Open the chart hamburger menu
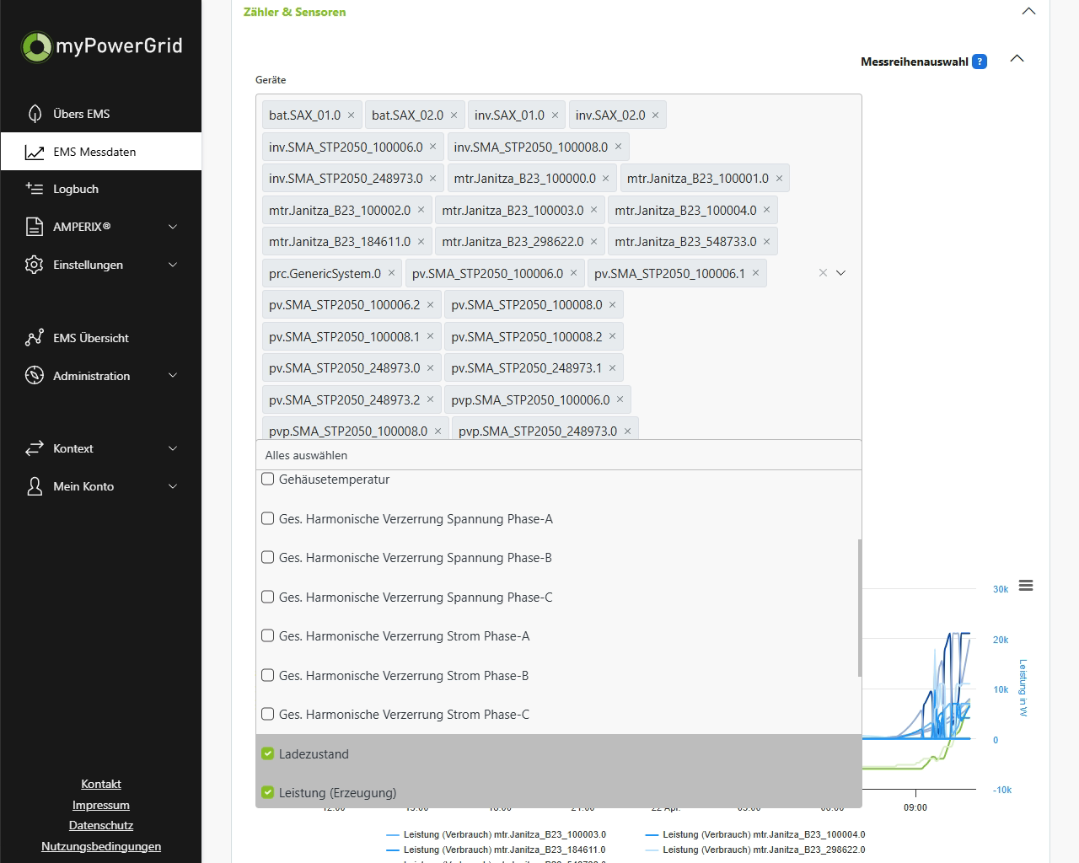The width and height of the screenshot is (1079, 863). (1026, 586)
